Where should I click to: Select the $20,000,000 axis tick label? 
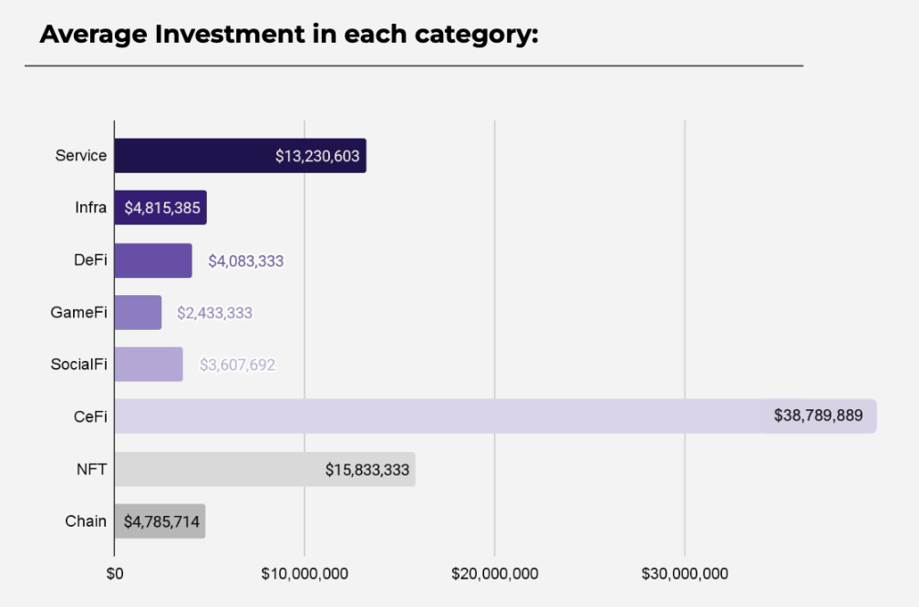click(x=495, y=573)
